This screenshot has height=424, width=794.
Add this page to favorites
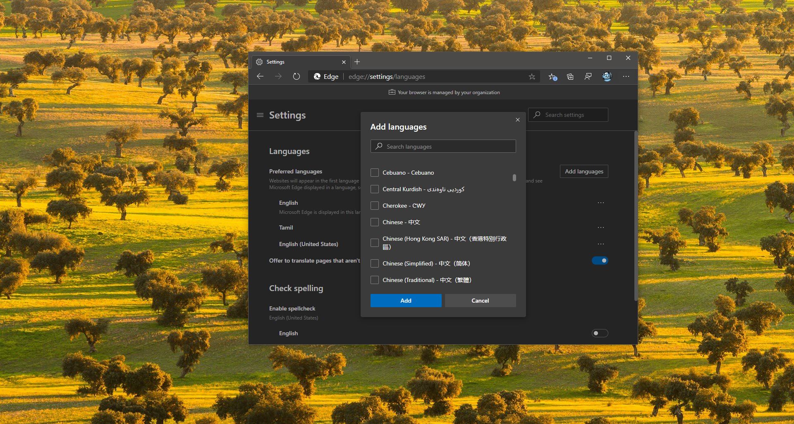pyautogui.click(x=532, y=76)
